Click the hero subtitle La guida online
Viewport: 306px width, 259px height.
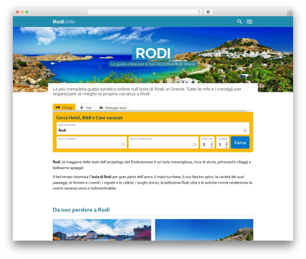pyautogui.click(x=153, y=64)
